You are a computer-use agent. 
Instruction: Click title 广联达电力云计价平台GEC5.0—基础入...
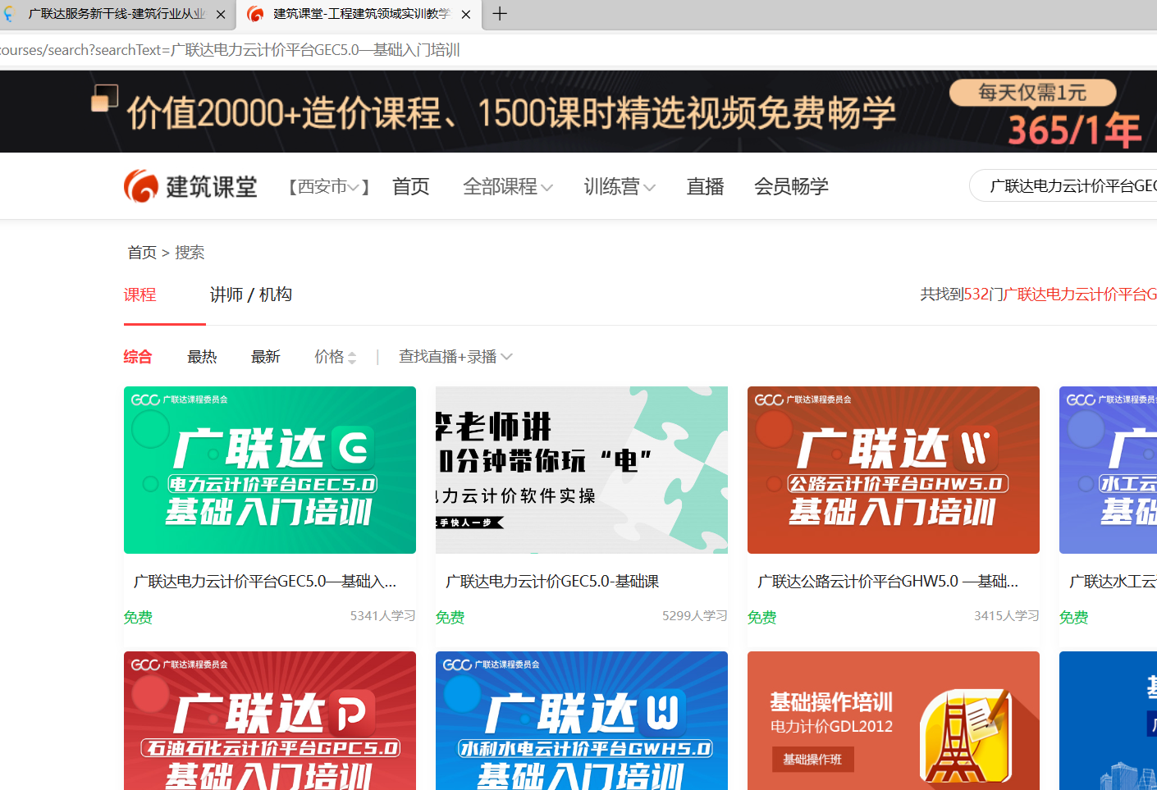[x=265, y=582]
